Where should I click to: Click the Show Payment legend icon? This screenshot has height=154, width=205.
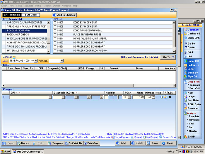tap(113, 137)
